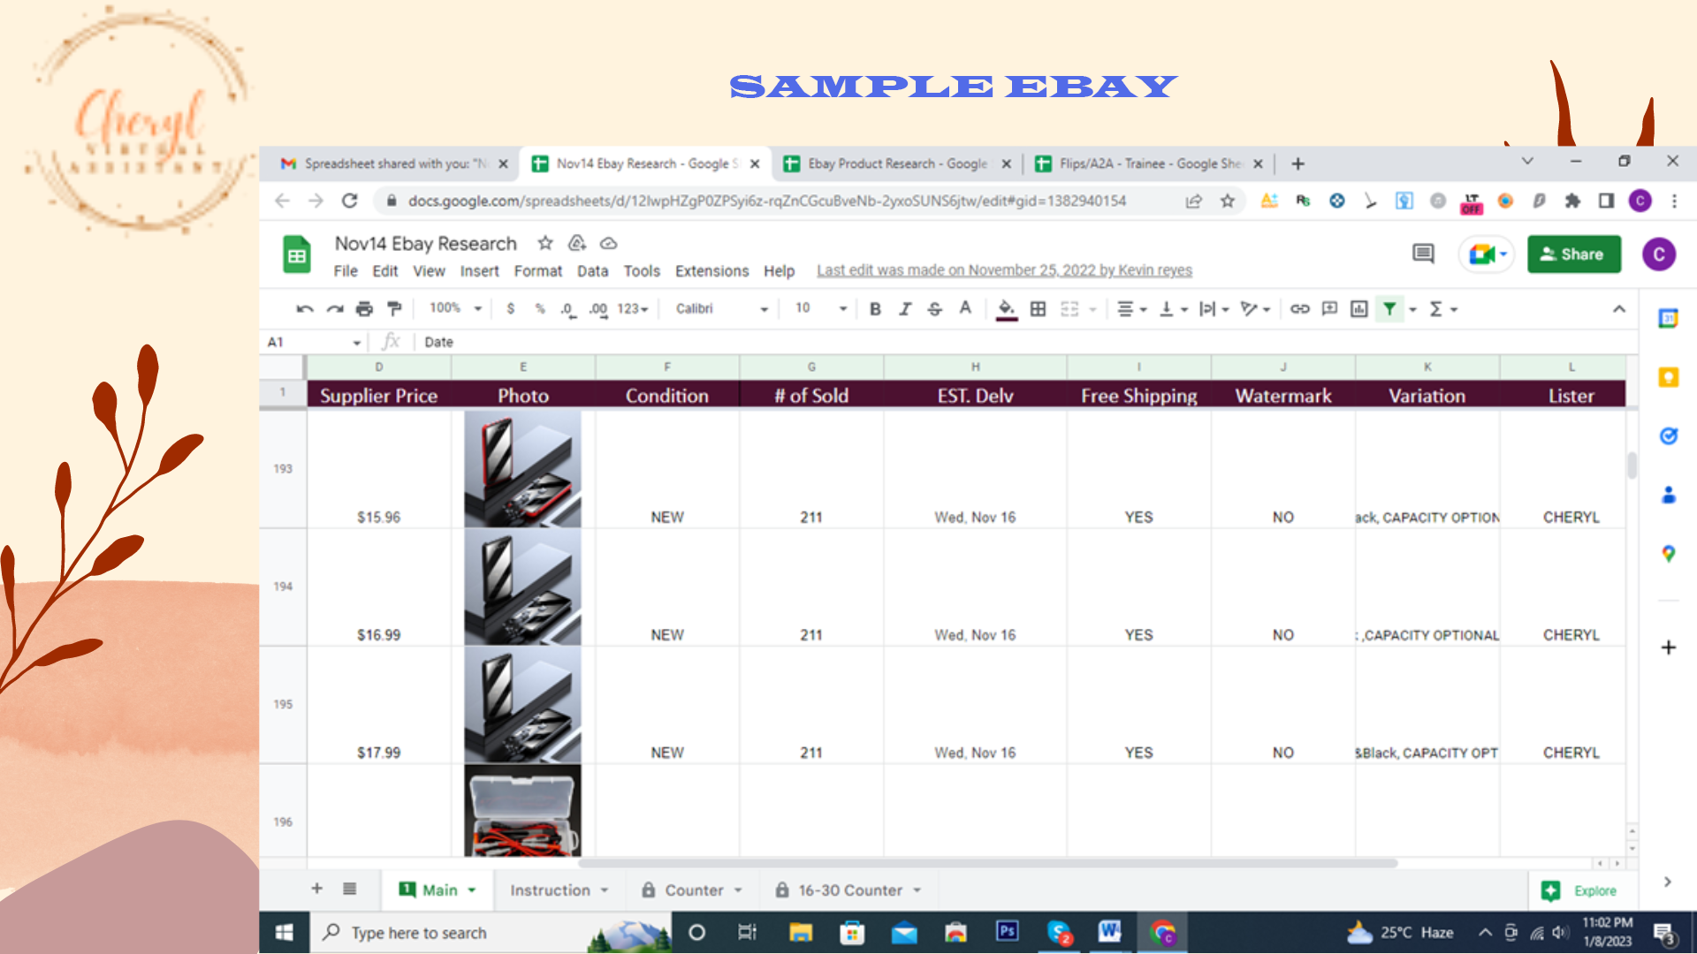Click the power bank photo in row 194
The width and height of the screenshot is (1697, 954).
coord(522,587)
